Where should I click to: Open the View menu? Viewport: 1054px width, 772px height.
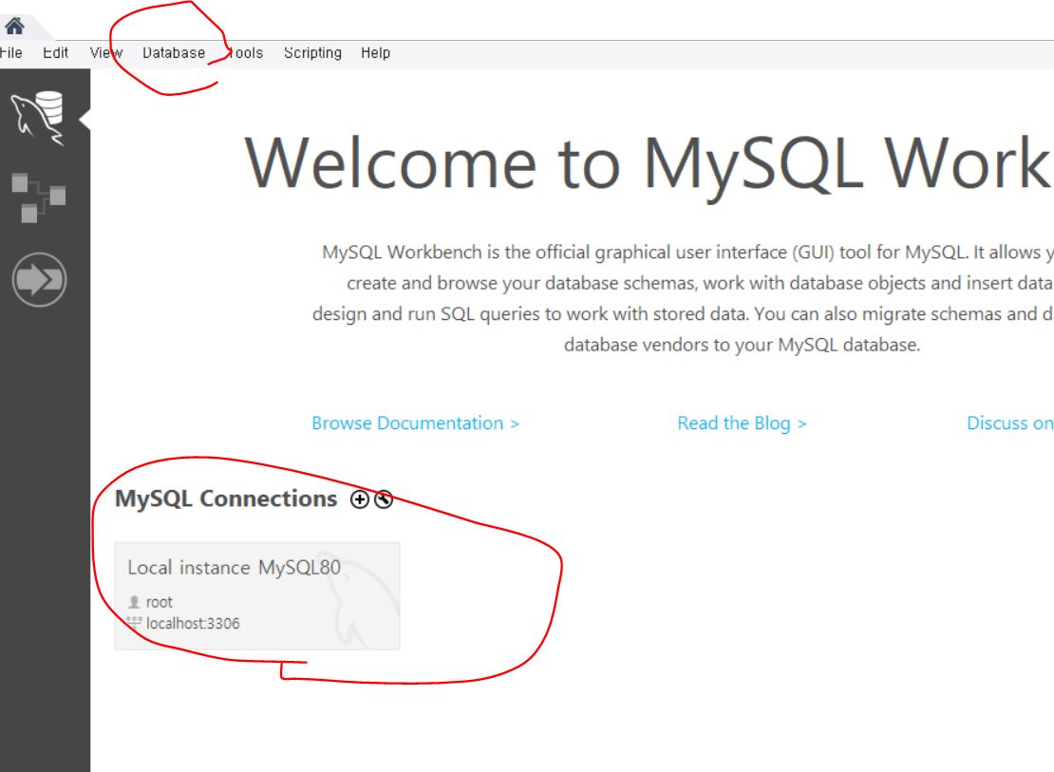106,52
